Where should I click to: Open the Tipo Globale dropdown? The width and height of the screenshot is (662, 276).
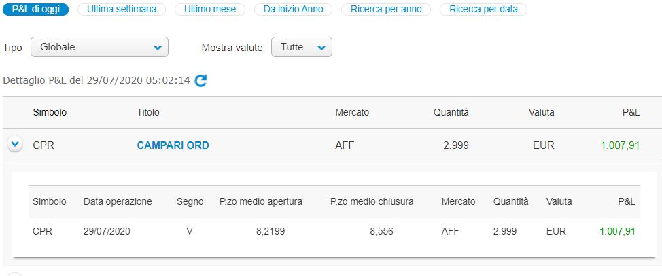click(x=100, y=47)
